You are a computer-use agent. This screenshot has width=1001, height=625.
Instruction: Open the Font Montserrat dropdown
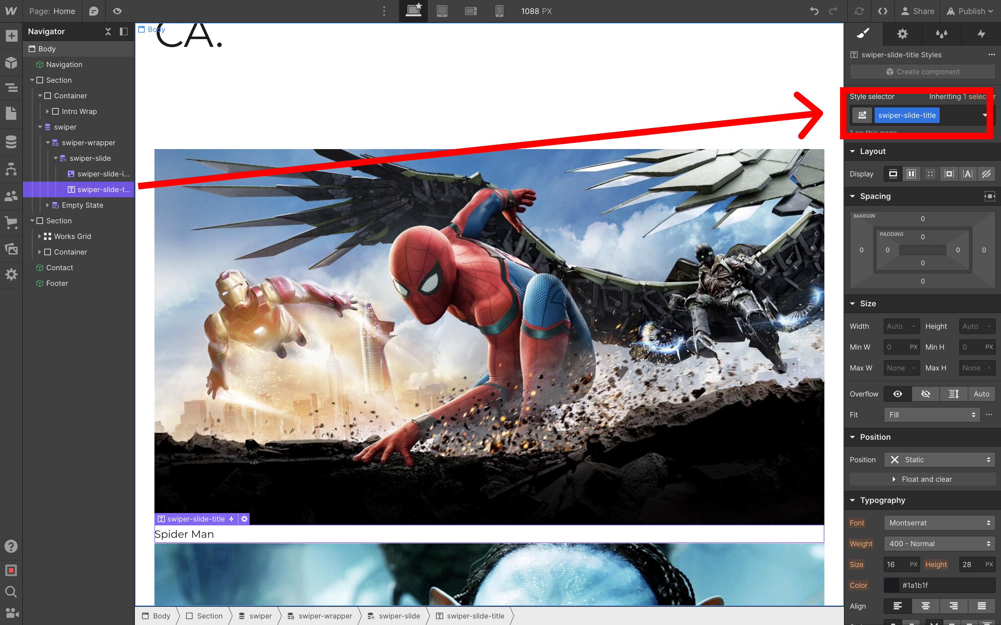[939, 523]
